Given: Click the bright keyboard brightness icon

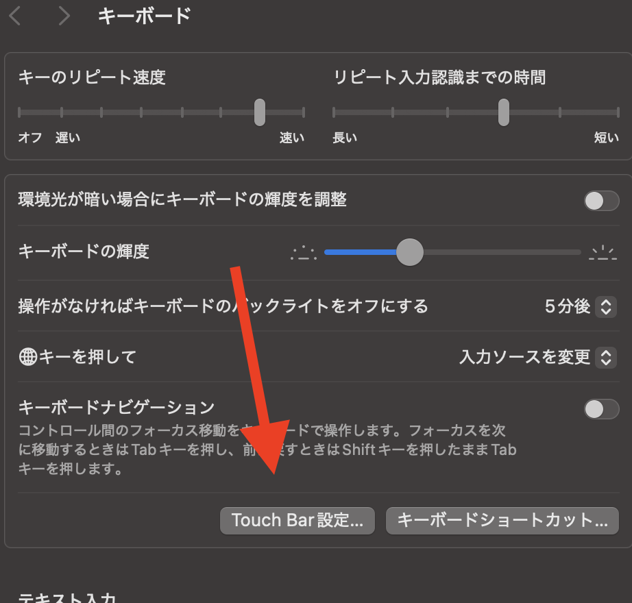Looking at the screenshot, I should pos(603,253).
